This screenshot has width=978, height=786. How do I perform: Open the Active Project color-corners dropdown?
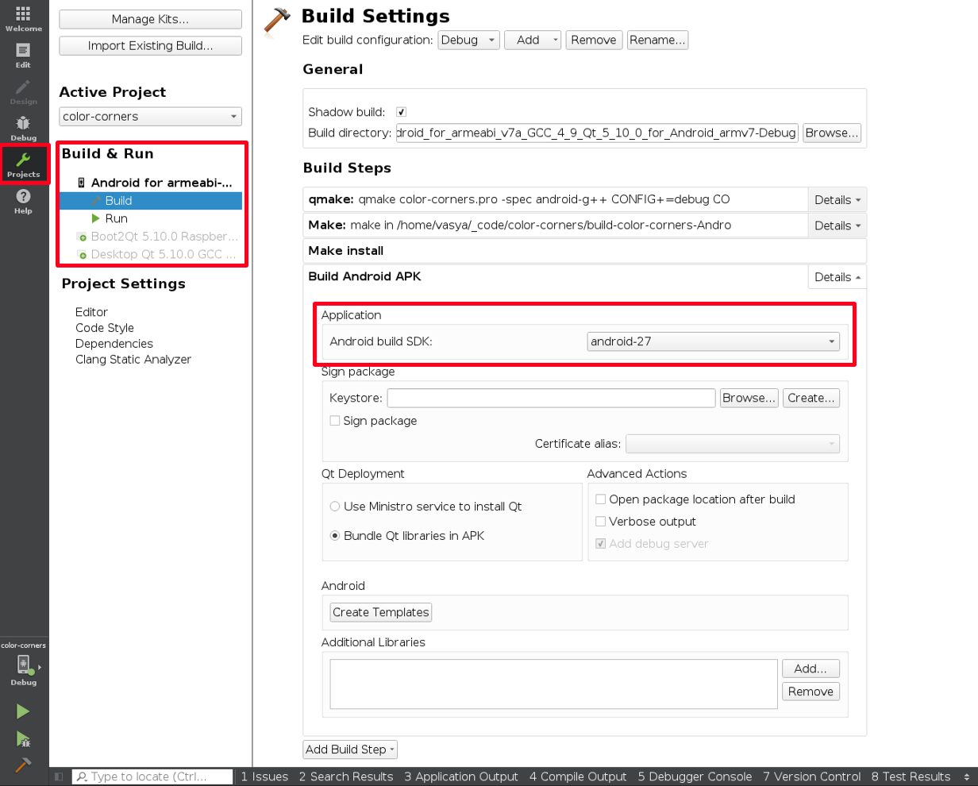150,116
